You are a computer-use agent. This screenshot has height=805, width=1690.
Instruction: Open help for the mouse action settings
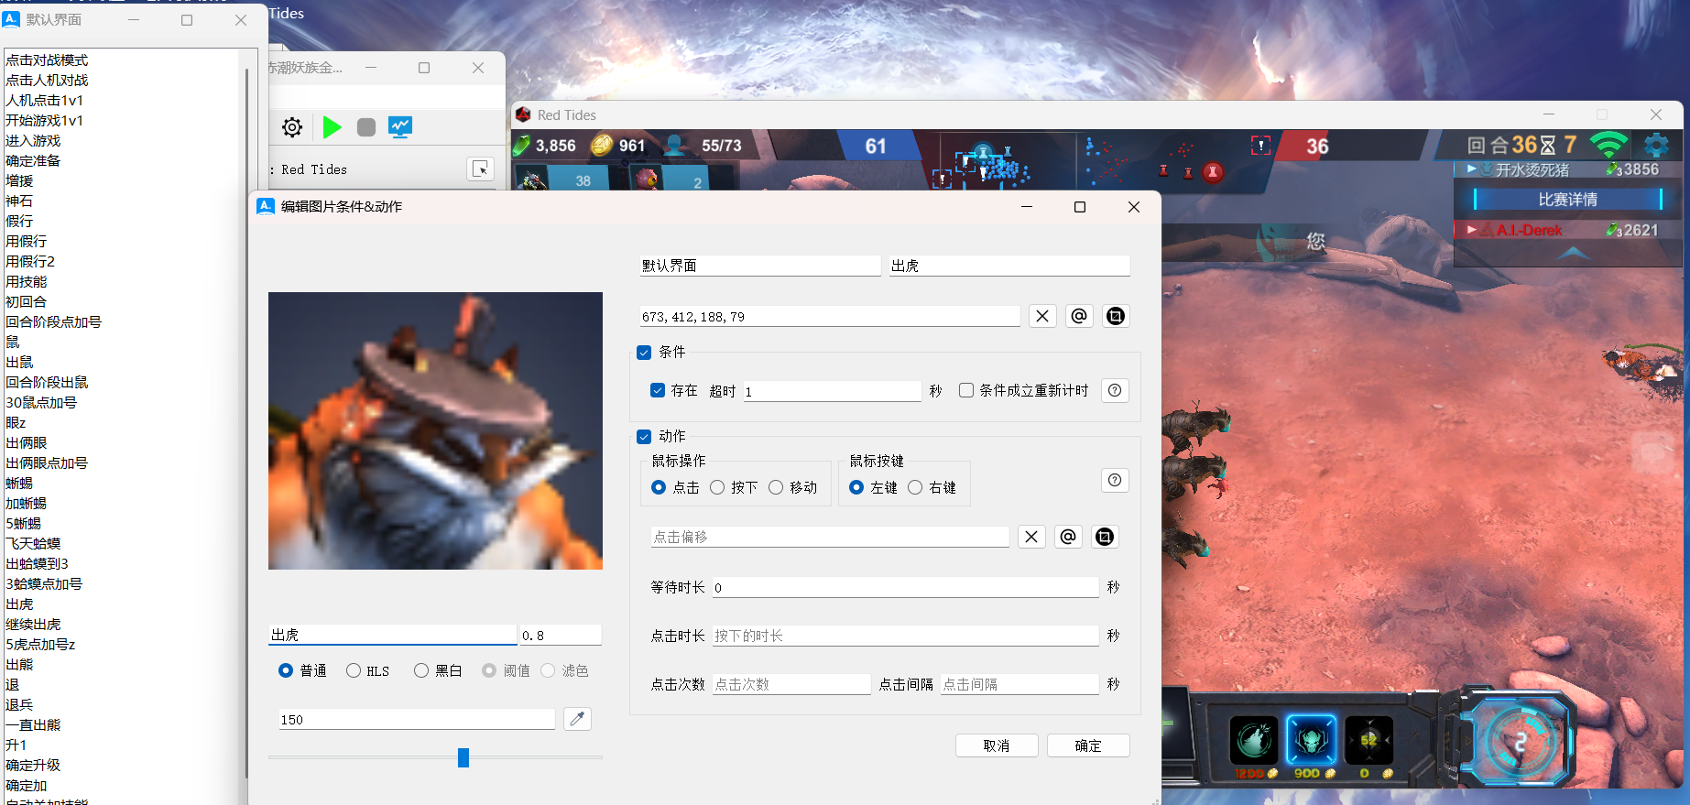point(1115,481)
